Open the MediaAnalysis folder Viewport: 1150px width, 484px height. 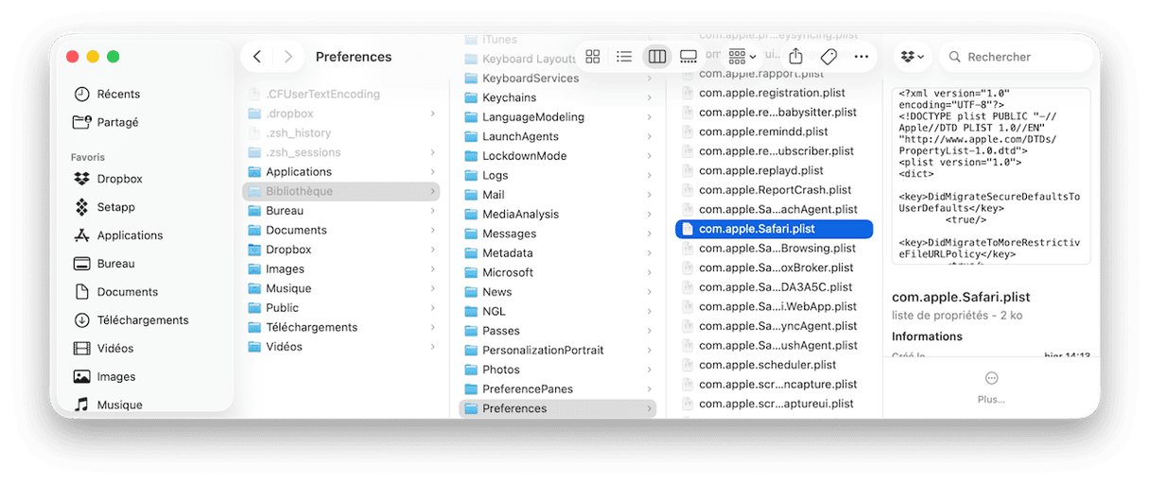(520, 215)
